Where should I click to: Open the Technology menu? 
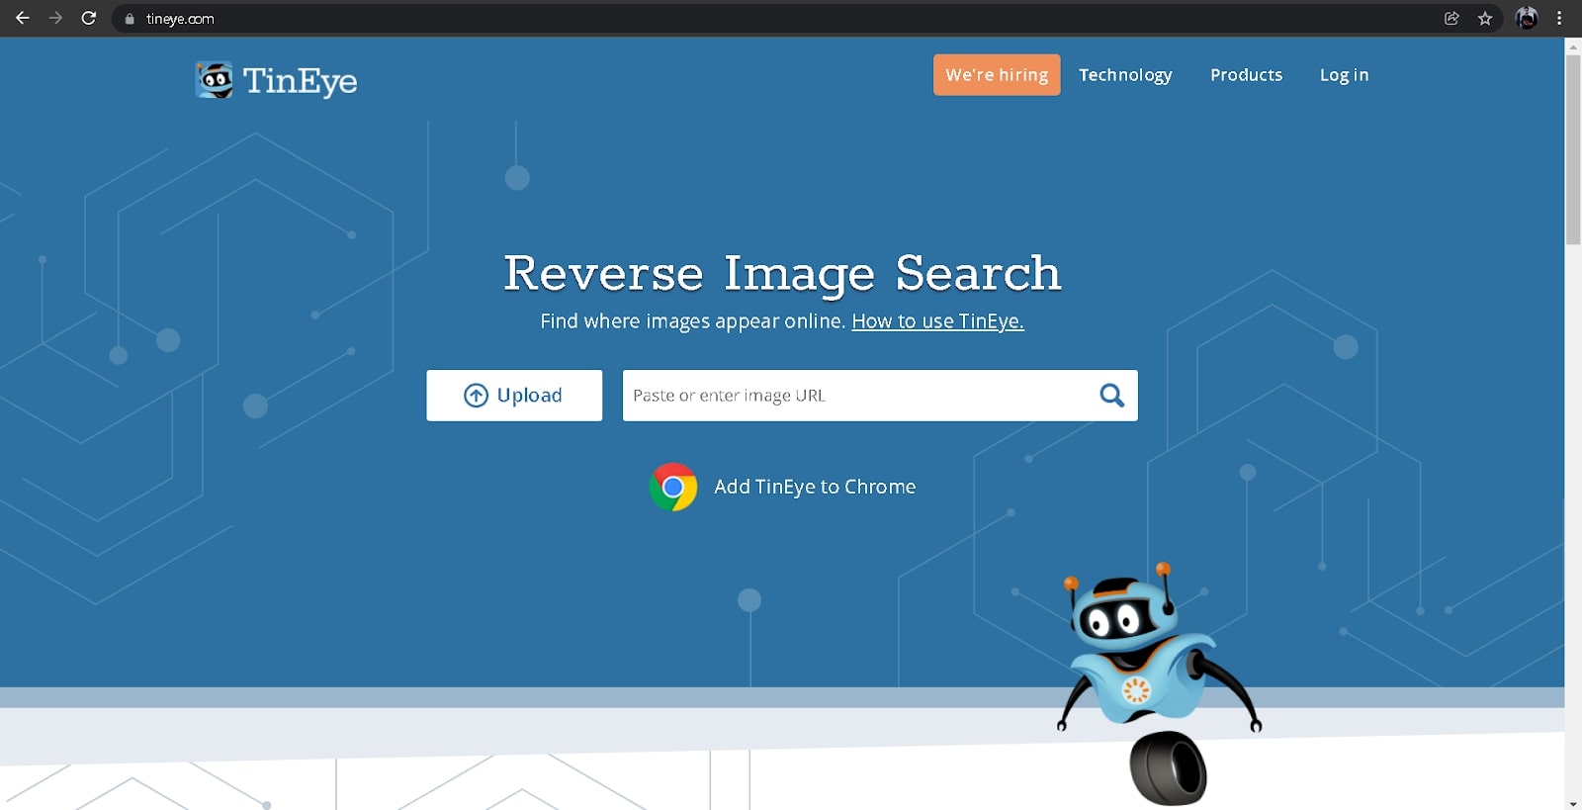(1125, 75)
